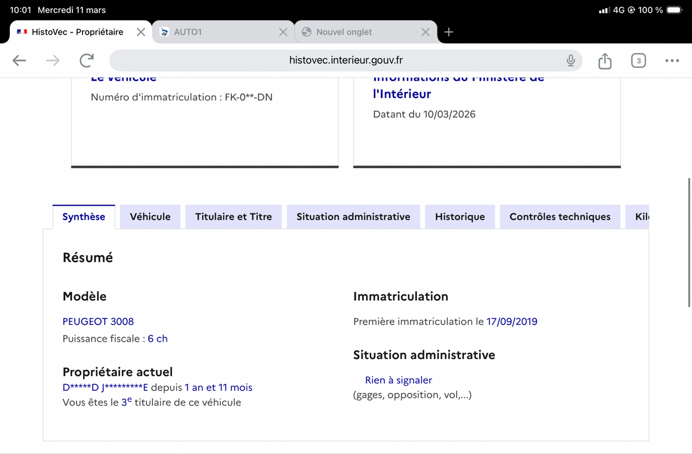This screenshot has width=692, height=454.
Task: Click the 6 ch fiscal power value
Action: click(157, 339)
